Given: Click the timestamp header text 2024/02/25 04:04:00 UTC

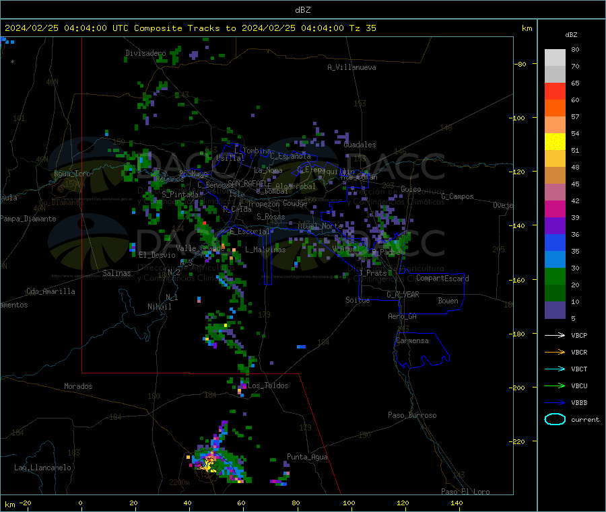Looking at the screenshot, I should [67, 28].
